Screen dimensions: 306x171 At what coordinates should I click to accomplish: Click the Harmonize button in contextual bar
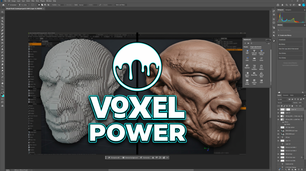(145, 158)
